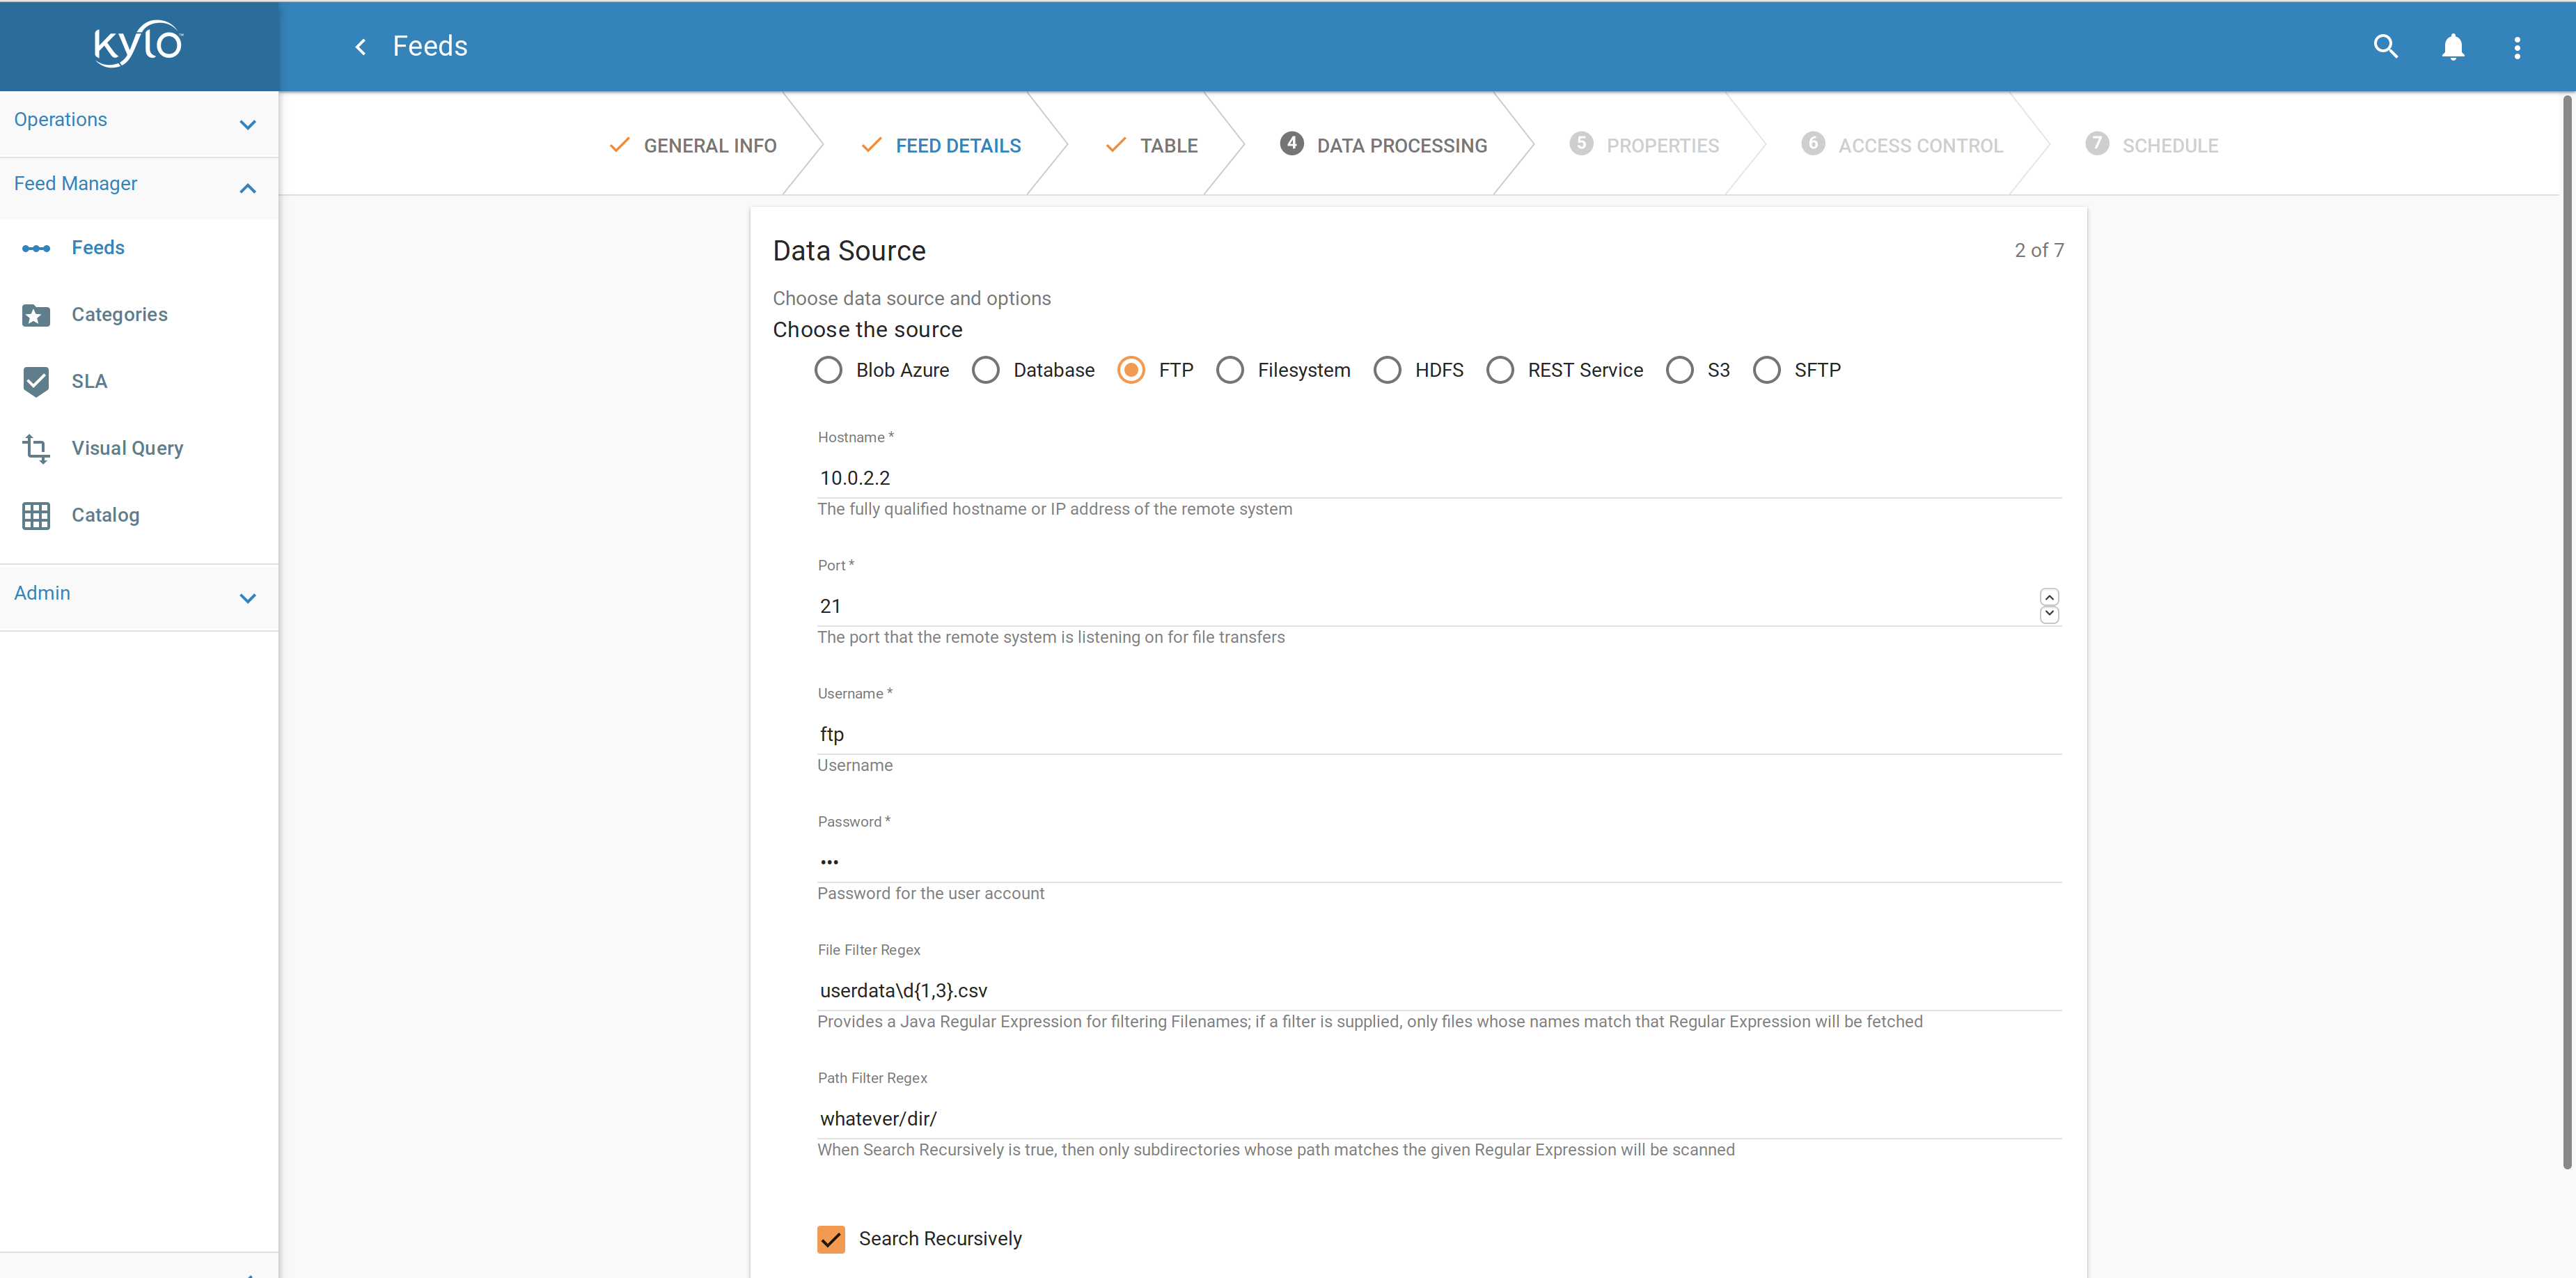This screenshot has width=2576, height=1278.
Task: Increase port with stepper up arrow
Action: click(x=2048, y=597)
